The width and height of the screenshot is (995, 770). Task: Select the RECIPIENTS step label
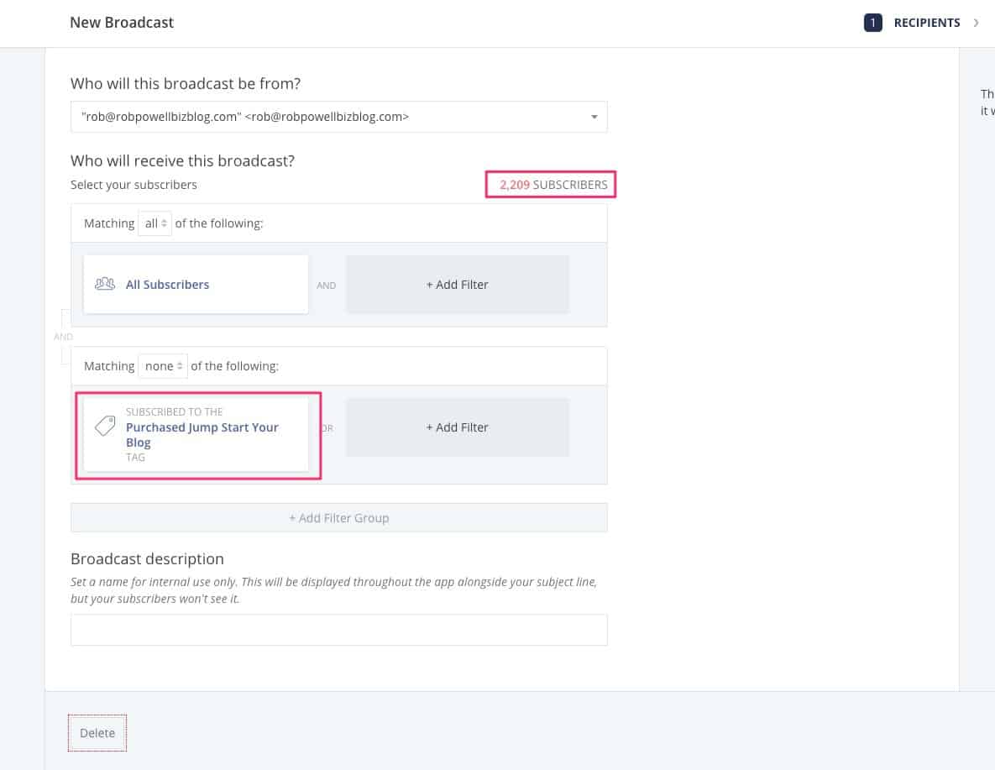926,23
